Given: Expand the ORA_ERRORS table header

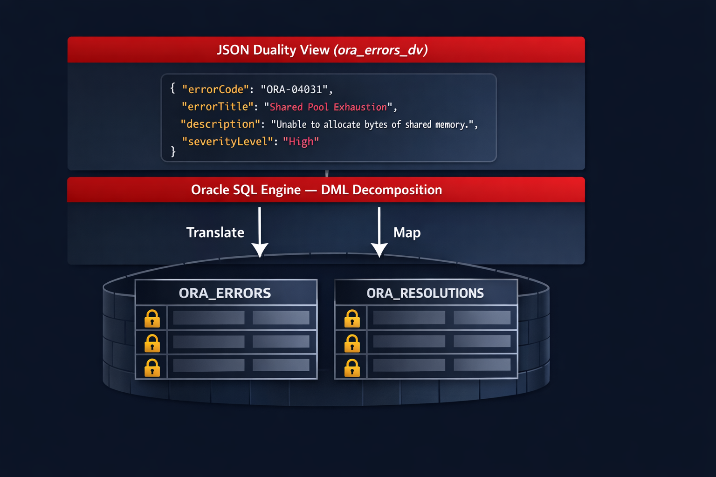Looking at the screenshot, I should click(226, 293).
